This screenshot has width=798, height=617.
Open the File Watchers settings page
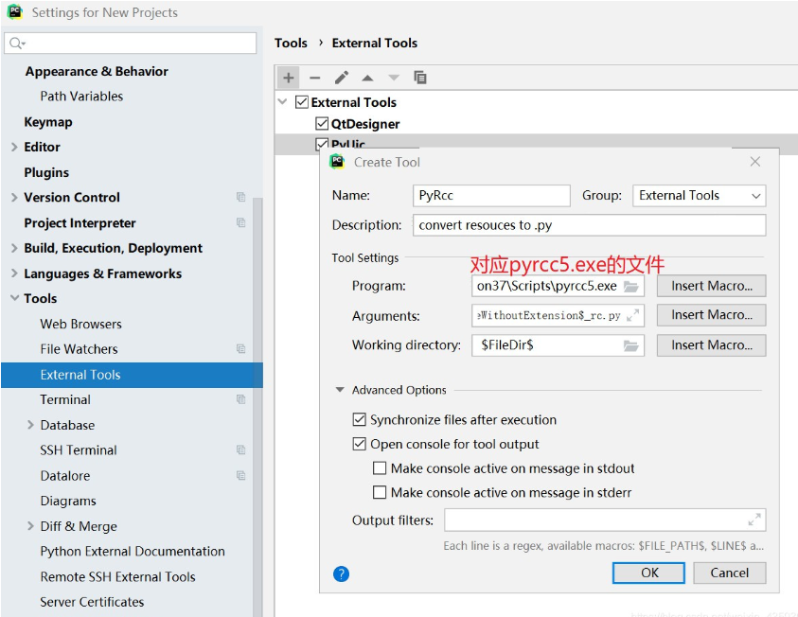[79, 349]
